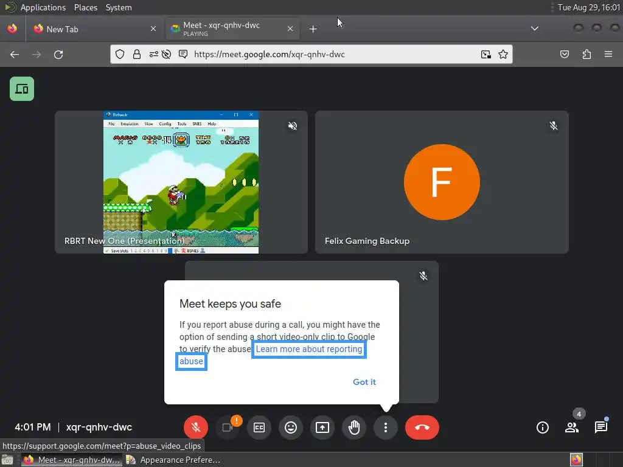This screenshot has height=467, width=623.
Task: Open meeting details info icon
Action: point(542,427)
